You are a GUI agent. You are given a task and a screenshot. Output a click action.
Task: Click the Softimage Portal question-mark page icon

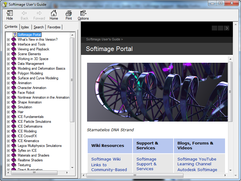[x=14, y=35]
